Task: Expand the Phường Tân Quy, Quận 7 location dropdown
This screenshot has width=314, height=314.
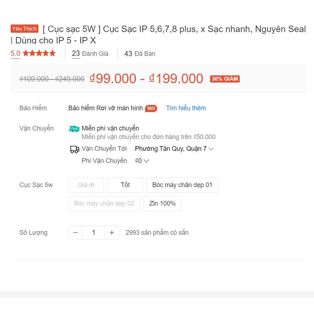Action: coord(174,149)
